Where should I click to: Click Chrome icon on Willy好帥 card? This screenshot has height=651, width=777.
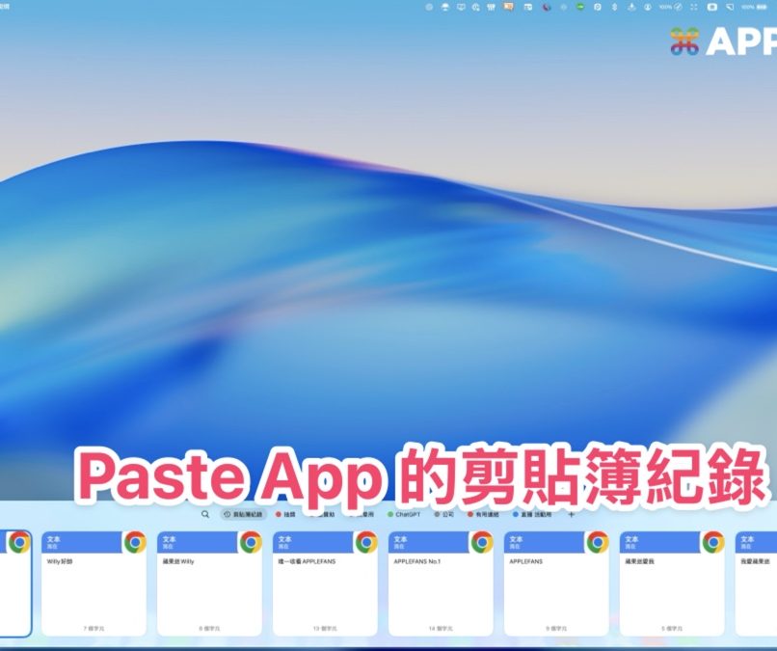135,543
